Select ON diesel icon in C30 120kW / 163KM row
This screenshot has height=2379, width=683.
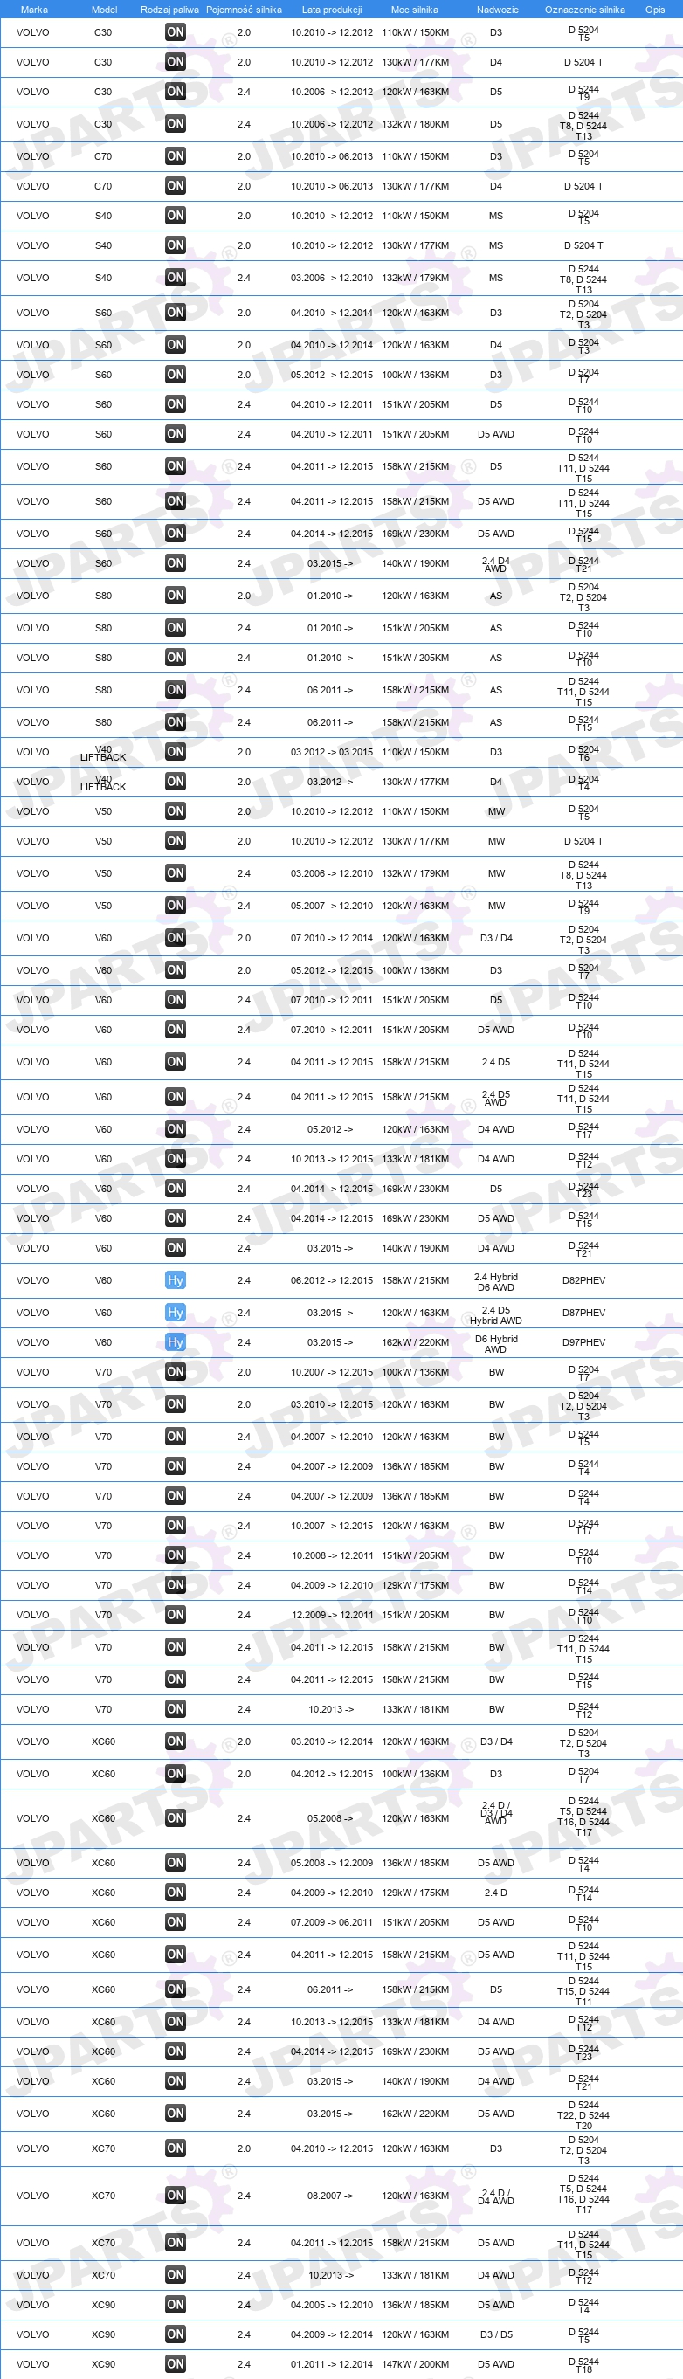[176, 92]
